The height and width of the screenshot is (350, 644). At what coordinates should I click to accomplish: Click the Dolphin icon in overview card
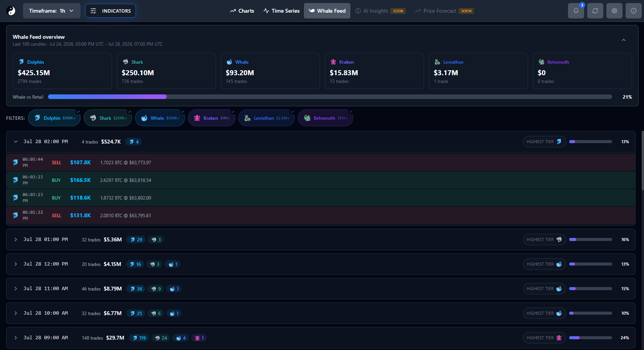pos(21,62)
